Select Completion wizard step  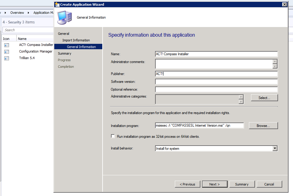(66, 67)
